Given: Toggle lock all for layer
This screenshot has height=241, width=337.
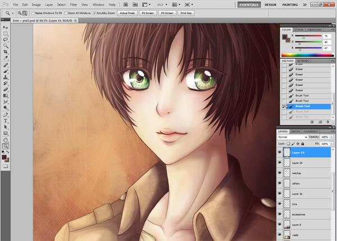Looking at the screenshot, I should click(303, 144).
